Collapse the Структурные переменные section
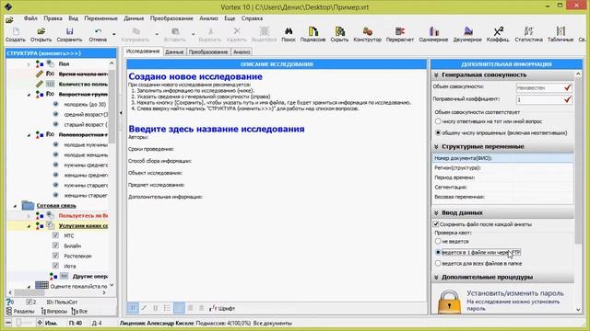 436,146
